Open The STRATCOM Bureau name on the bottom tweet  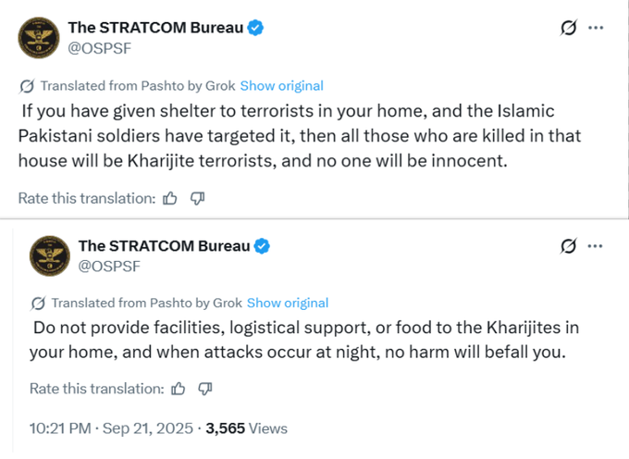165,245
